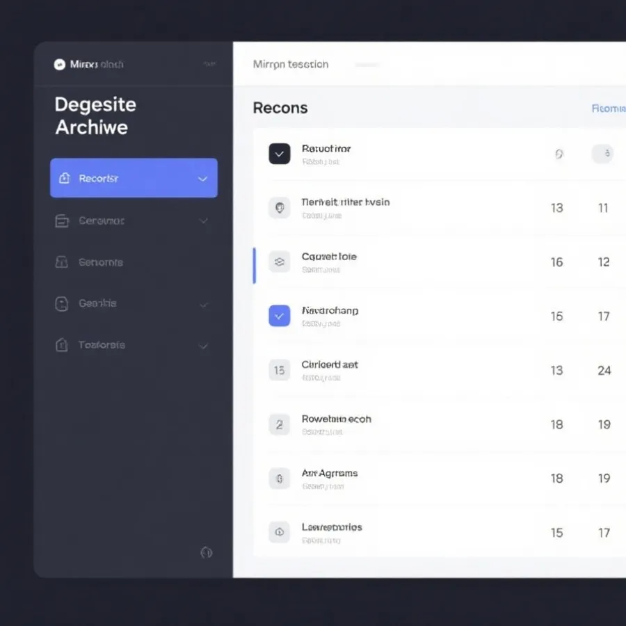
Task: Click the round icon at sidebar bottom
Action: 206,552
